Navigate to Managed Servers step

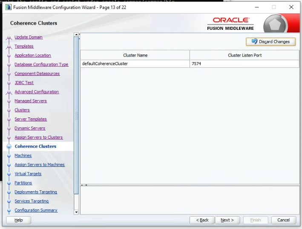pos(31,101)
